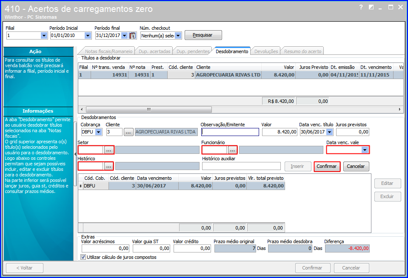The width and height of the screenshot is (408, 278).
Task: Open the Período final date dropdown
Action: tap(124, 36)
